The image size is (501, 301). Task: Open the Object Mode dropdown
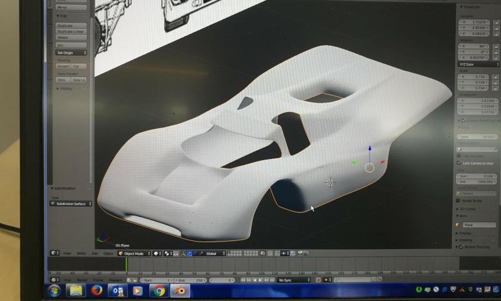(x=134, y=253)
